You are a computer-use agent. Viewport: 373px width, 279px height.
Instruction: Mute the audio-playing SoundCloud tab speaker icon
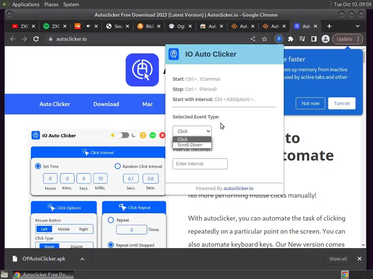(x=88, y=26)
